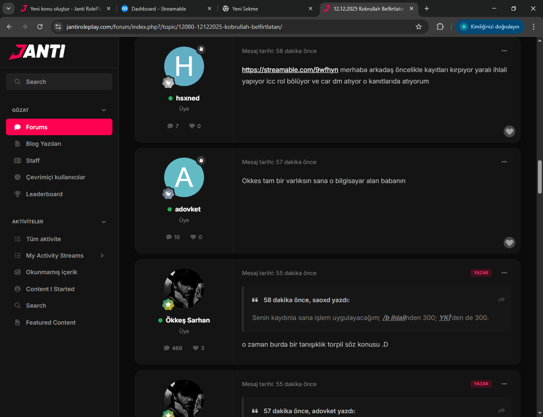Switch to the Dashboard - Streamable tab
The image size is (543, 417).
(x=167, y=8)
